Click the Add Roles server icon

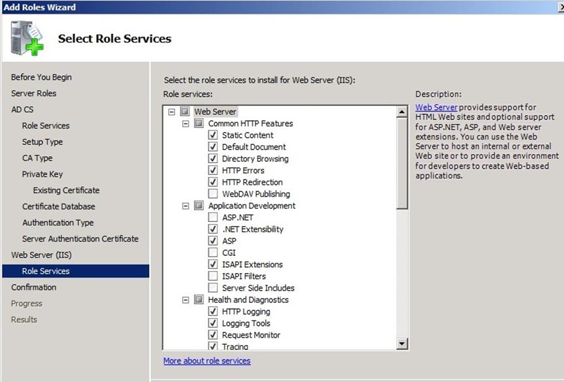pyautogui.click(x=27, y=38)
